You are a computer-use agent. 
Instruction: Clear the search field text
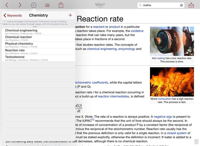tap(181, 5)
